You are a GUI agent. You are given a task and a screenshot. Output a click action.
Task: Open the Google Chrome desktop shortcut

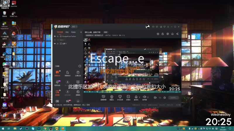coord(4,117)
